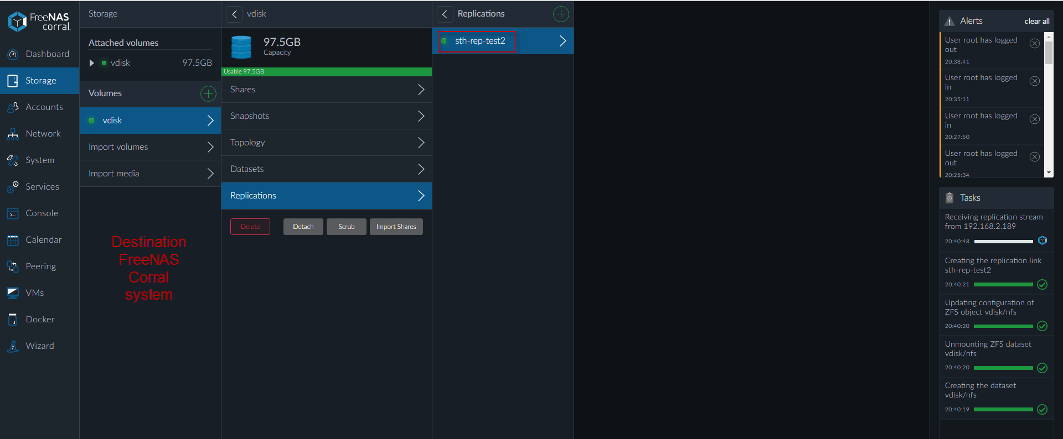Open Accounts via its sidebar icon
This screenshot has height=439, width=1063.
coord(13,107)
